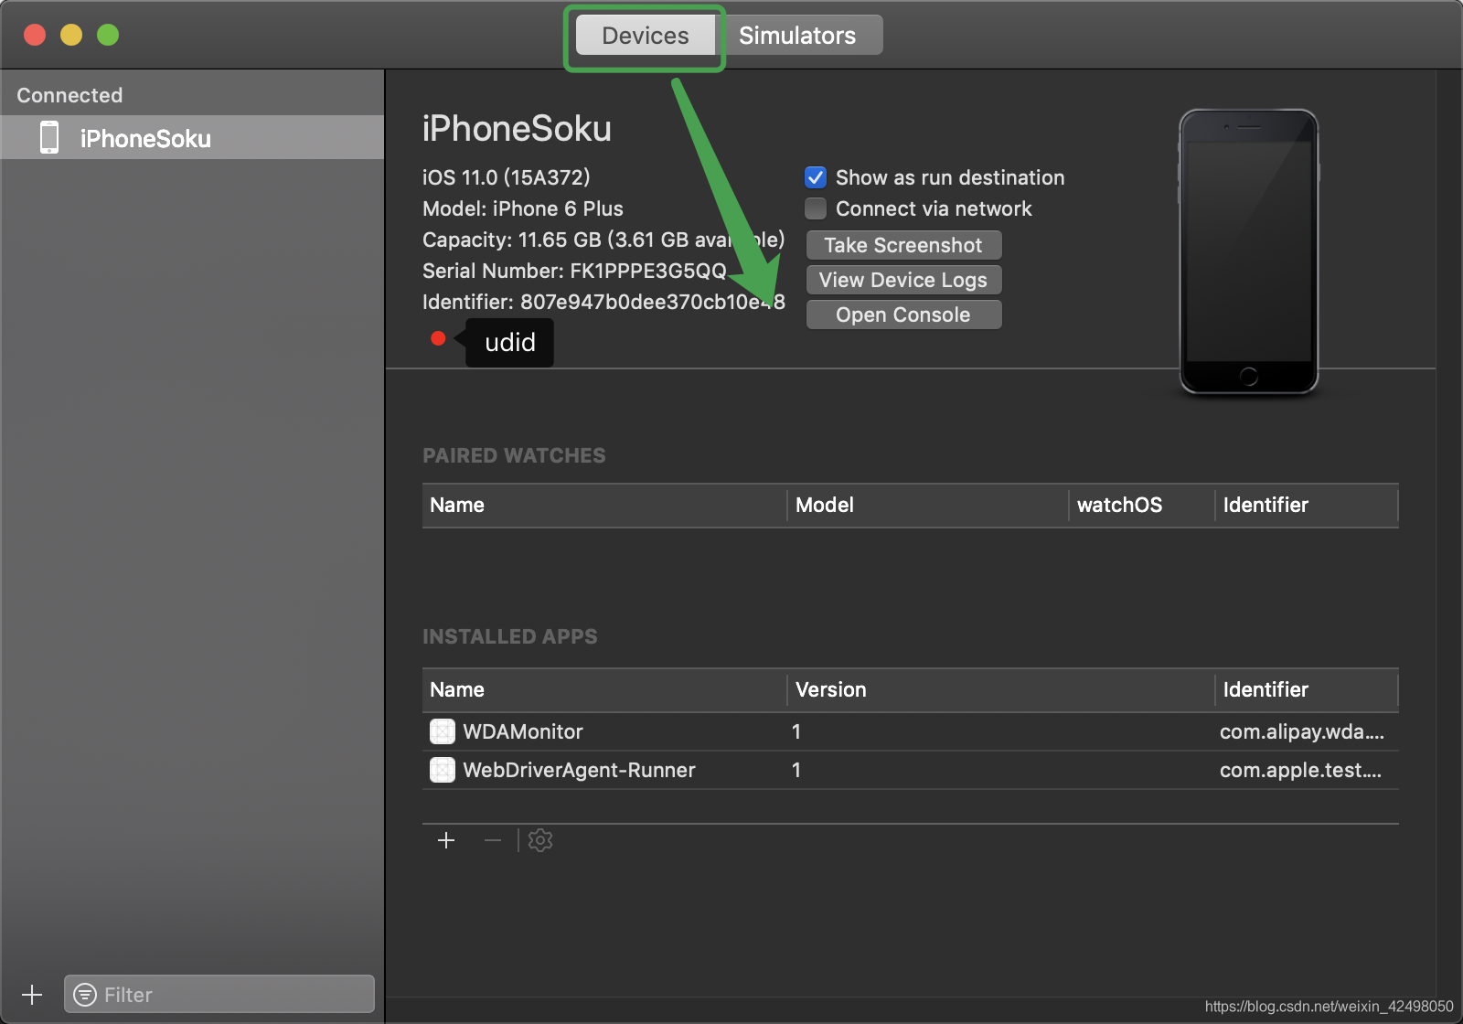This screenshot has width=1463, height=1024.
Task: Click the Paired Watches Model column header
Action: point(927,505)
